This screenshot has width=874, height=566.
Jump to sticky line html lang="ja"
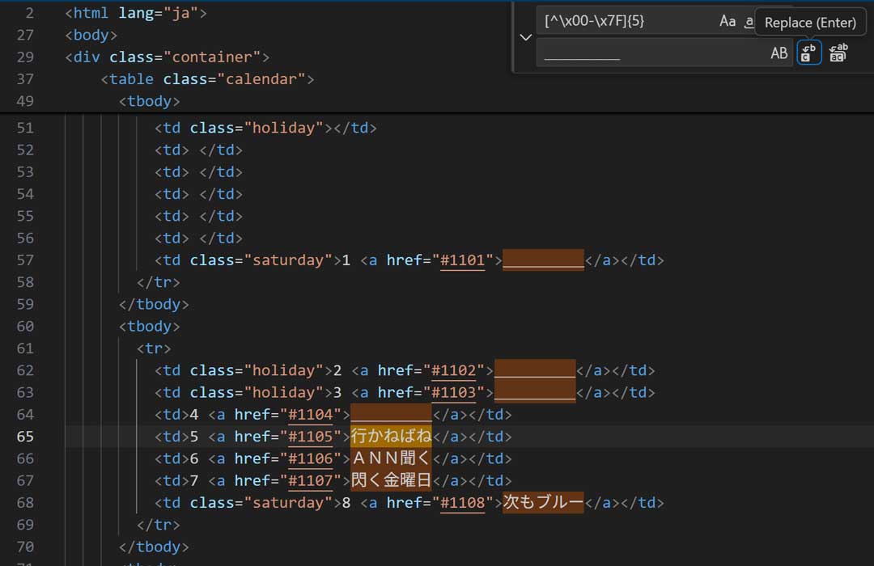pyautogui.click(x=136, y=13)
